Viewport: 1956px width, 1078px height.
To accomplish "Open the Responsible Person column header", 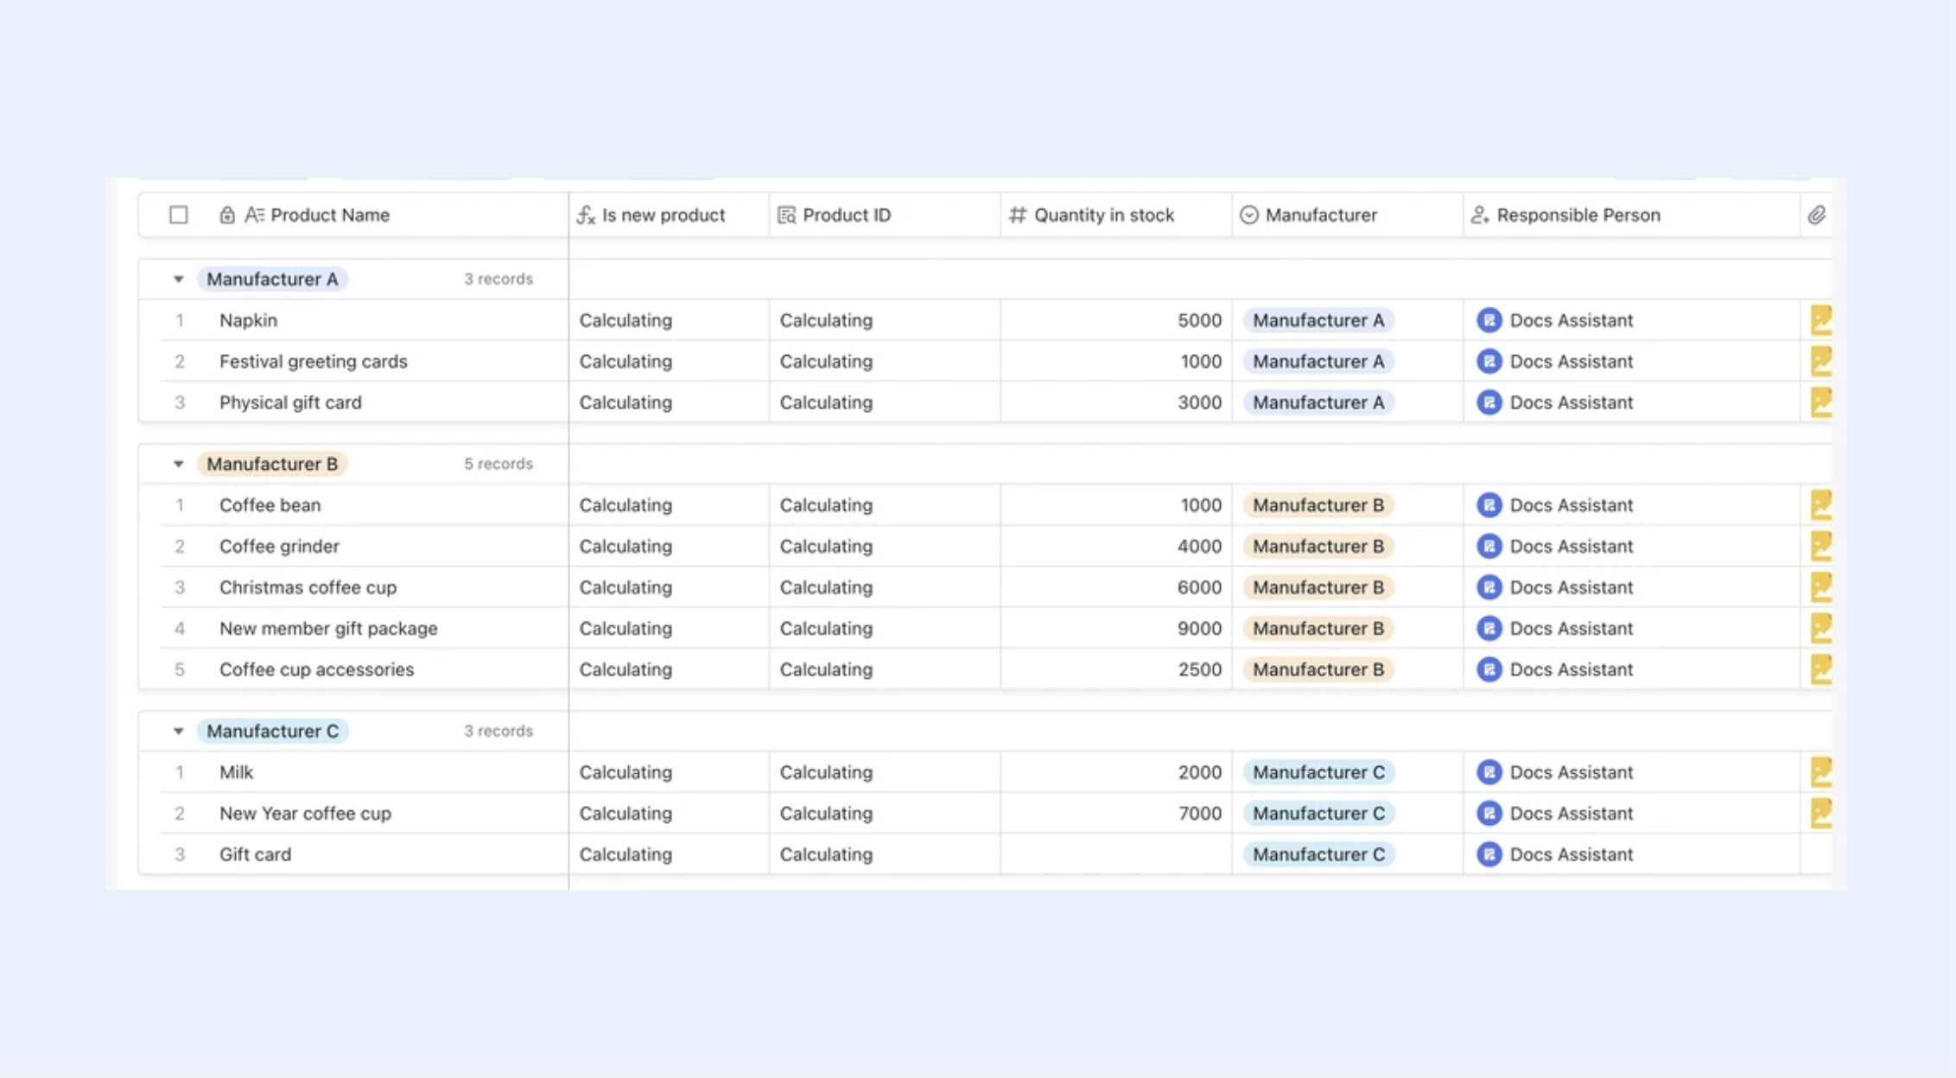I will tap(1632, 215).
